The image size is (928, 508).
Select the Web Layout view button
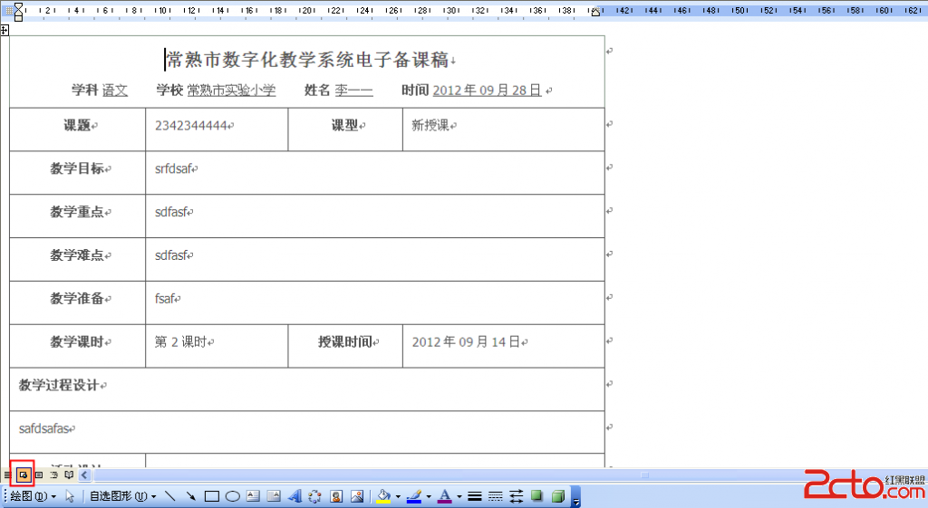click(x=23, y=474)
